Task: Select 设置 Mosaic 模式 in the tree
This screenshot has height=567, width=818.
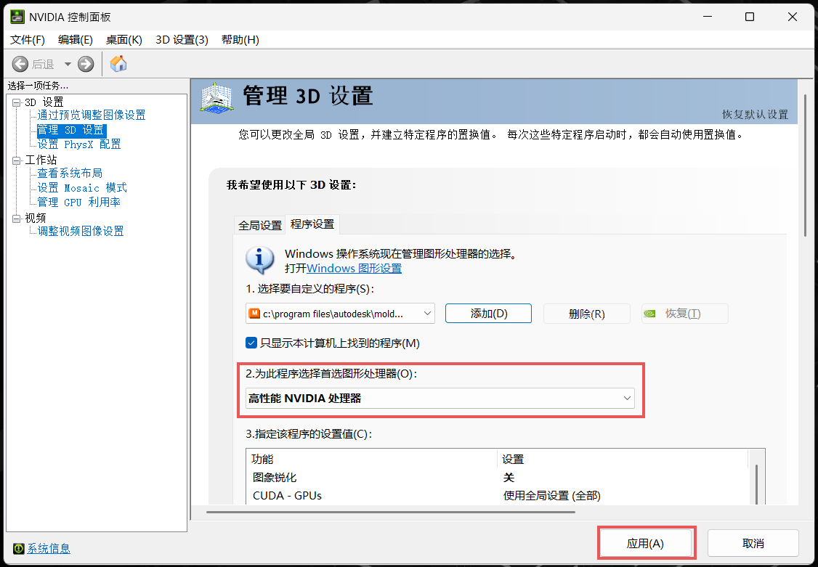Action: (82, 187)
